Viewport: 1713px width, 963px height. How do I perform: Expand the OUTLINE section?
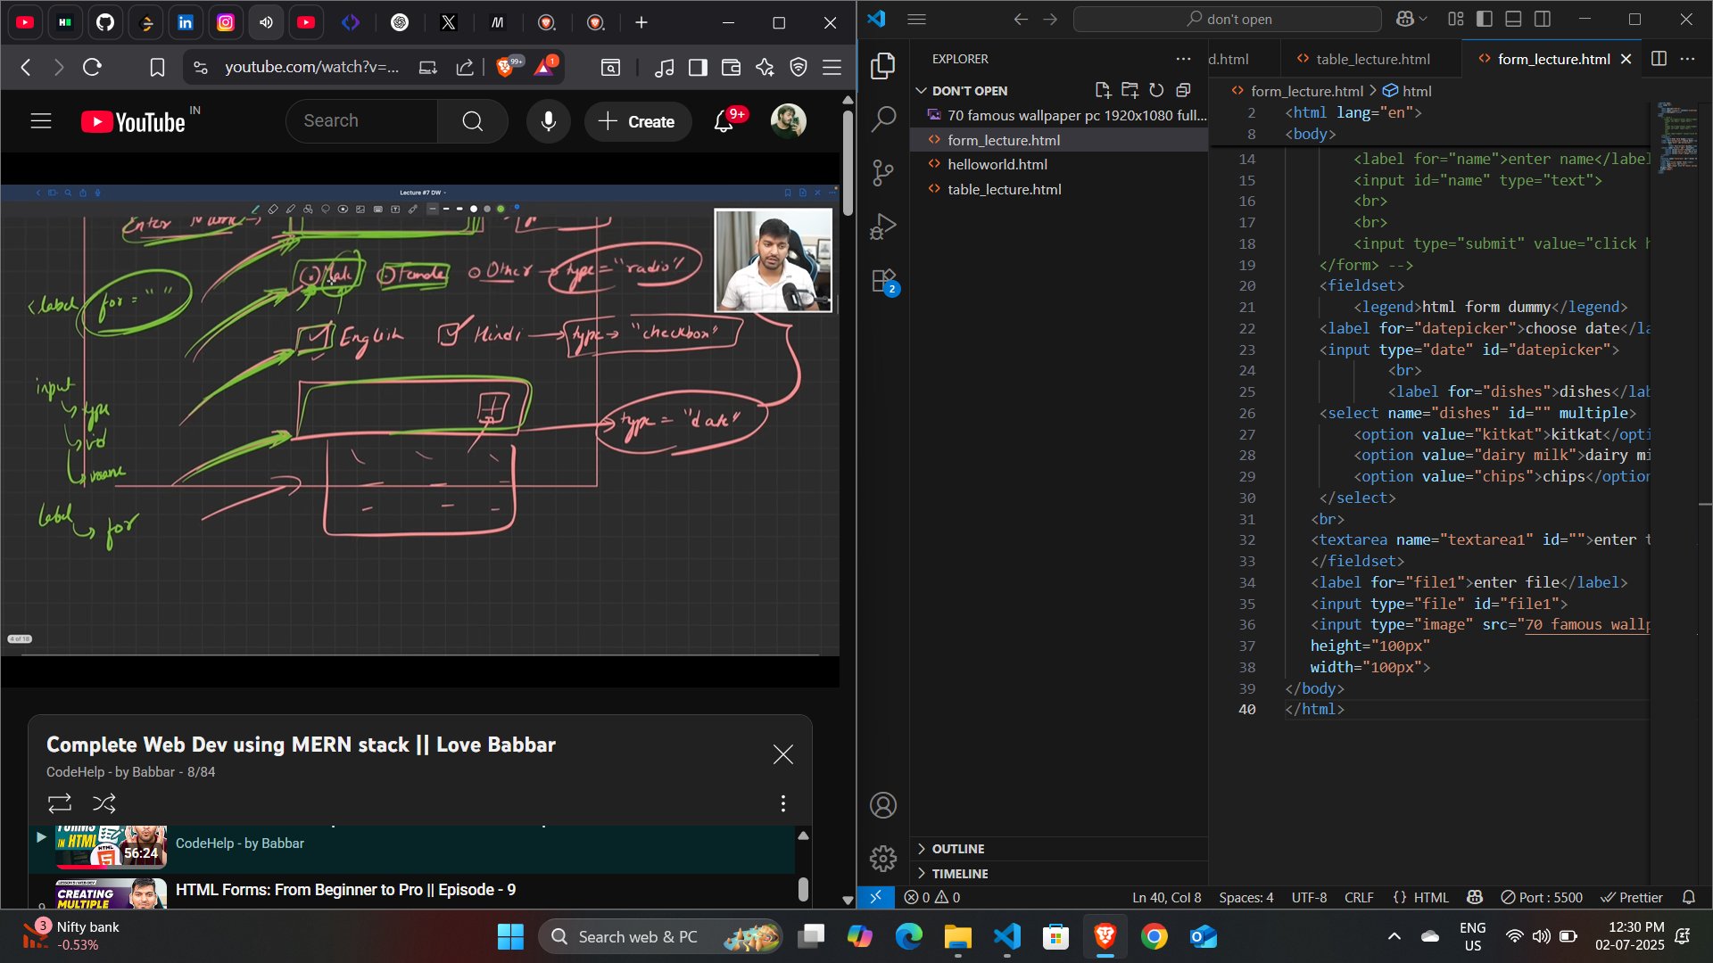click(957, 849)
